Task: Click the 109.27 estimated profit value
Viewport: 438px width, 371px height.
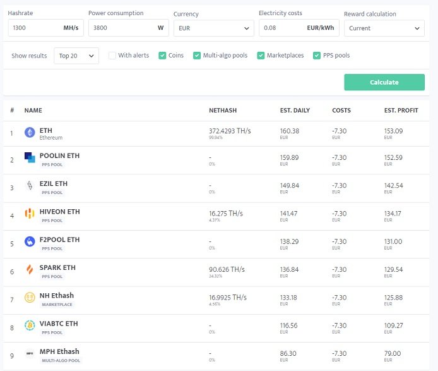Action: pos(393,325)
